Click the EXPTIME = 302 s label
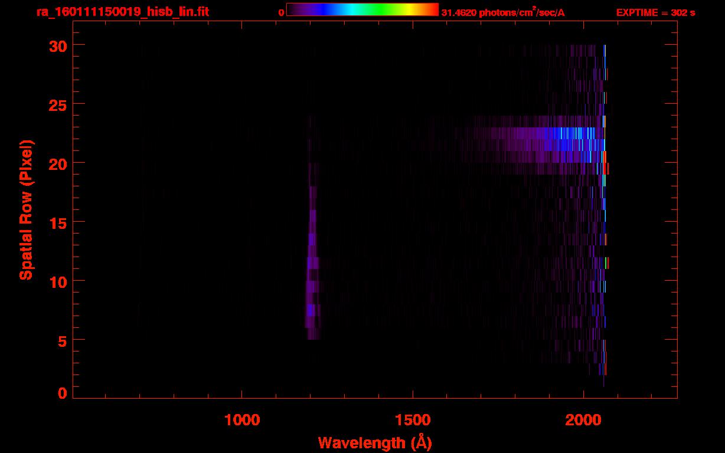 tap(655, 12)
